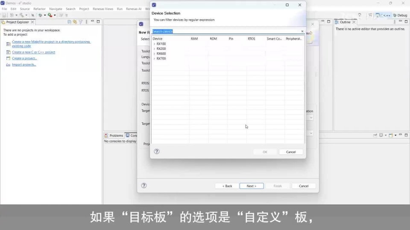Click the Open Perspective icon

(370, 15)
